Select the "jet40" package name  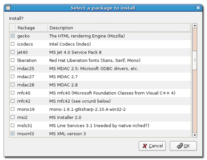pos(22,52)
